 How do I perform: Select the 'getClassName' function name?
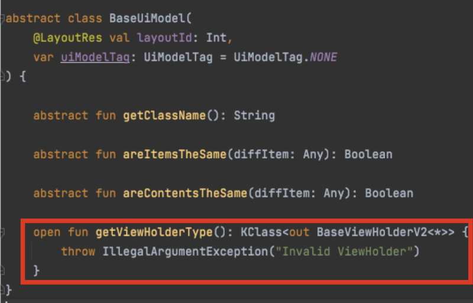point(164,116)
